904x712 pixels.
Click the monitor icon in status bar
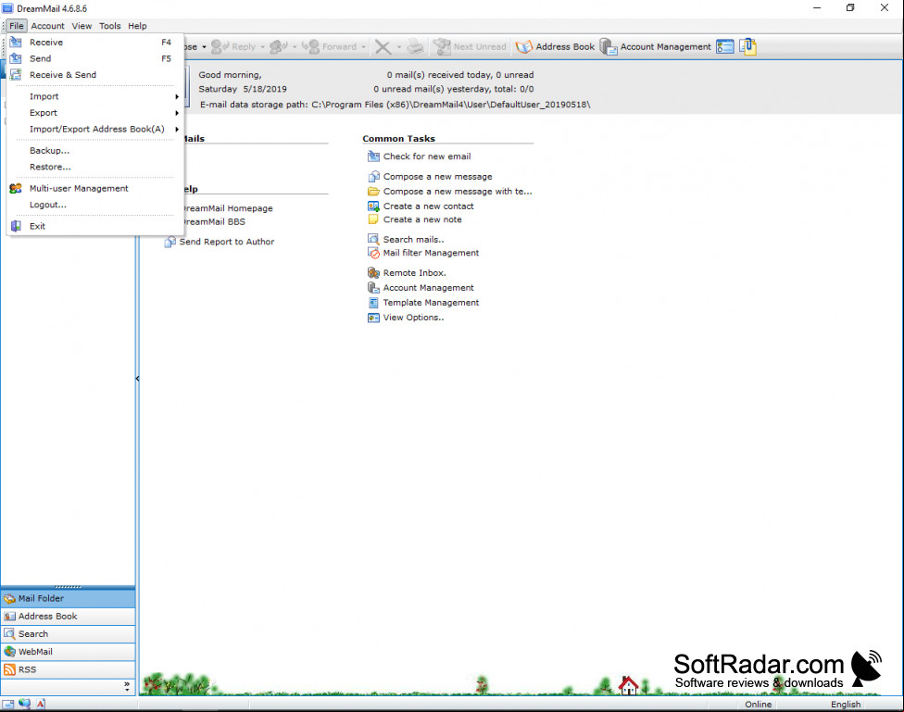24,704
